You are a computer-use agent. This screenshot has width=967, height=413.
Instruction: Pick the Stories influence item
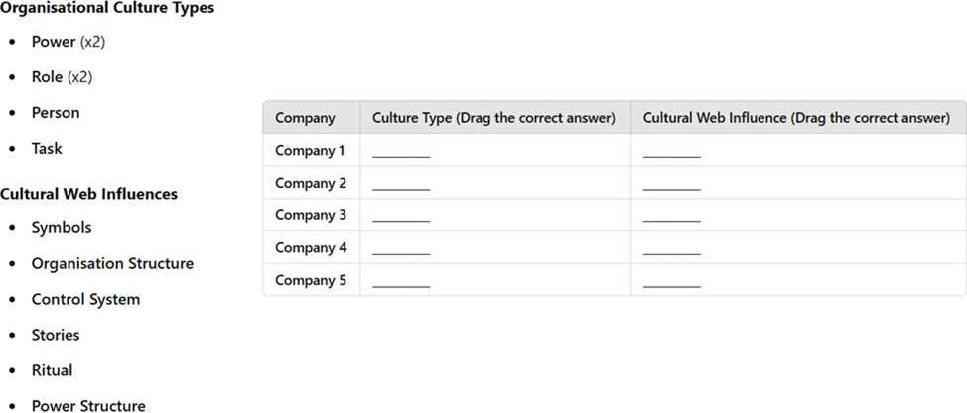[56, 336]
